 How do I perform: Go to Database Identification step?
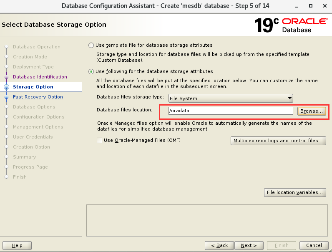coord(40,77)
